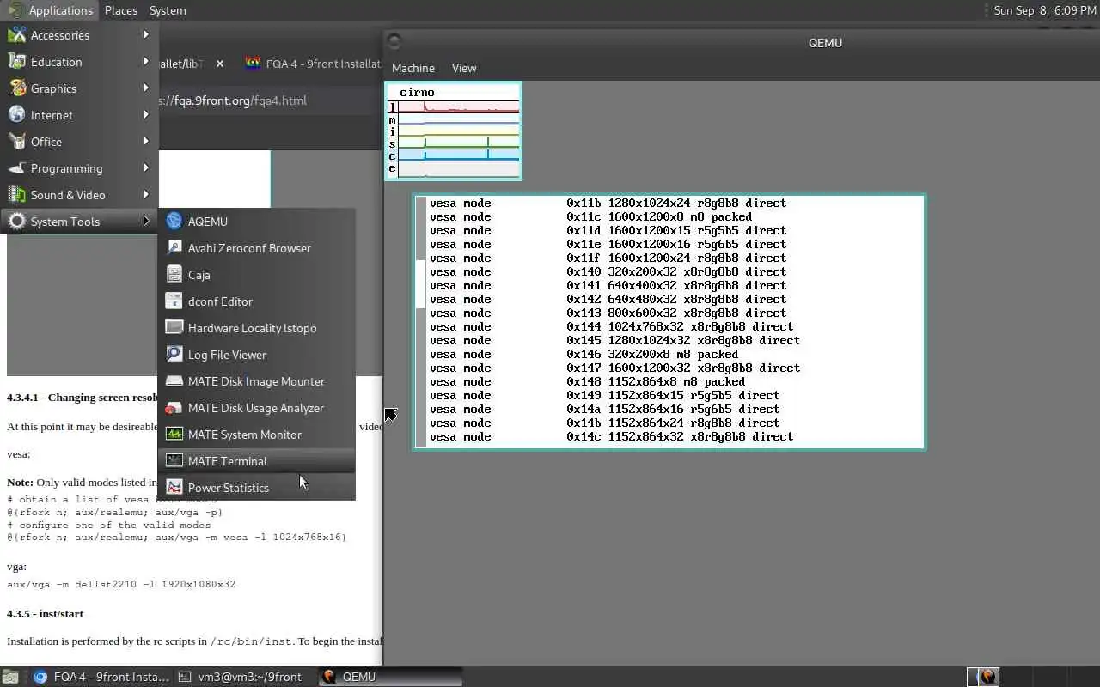This screenshot has height=687, width=1100.
Task: Open the Applications panel menu
Action: 51,10
